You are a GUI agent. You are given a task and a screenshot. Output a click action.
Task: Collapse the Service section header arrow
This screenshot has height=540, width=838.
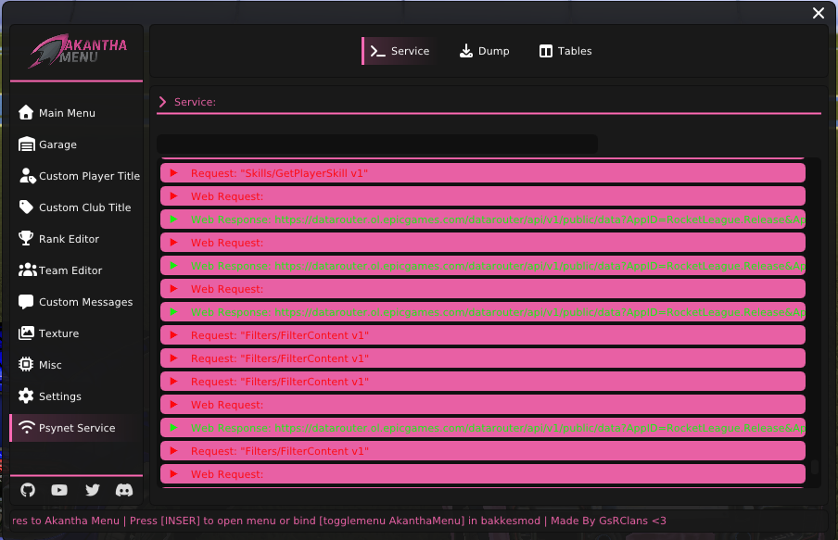tap(162, 102)
